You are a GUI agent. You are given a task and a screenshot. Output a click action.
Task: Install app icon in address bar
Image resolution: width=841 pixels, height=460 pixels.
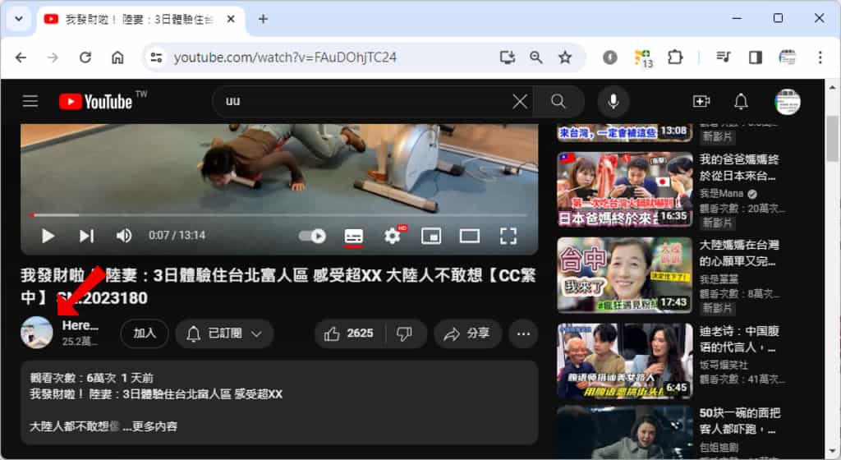tap(507, 57)
